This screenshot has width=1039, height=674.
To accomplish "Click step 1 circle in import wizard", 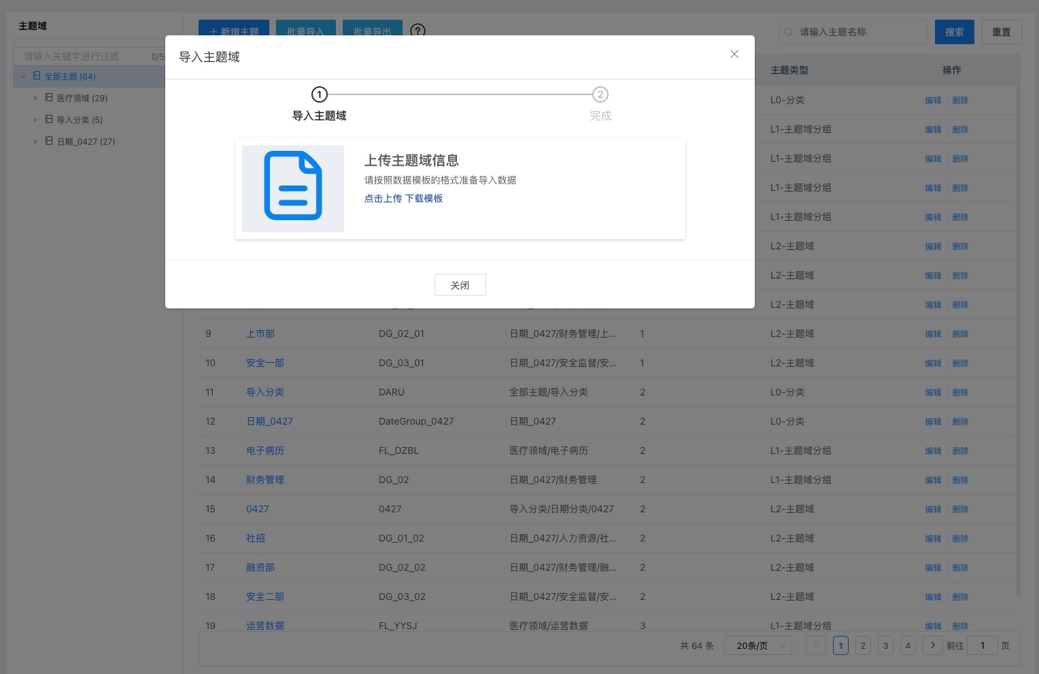I will pyautogui.click(x=320, y=94).
